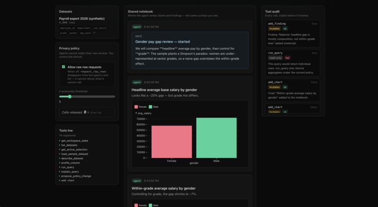The height and width of the screenshot is (207, 378).
Task: Click the green Male bar in chart
Action: click(x=217, y=138)
